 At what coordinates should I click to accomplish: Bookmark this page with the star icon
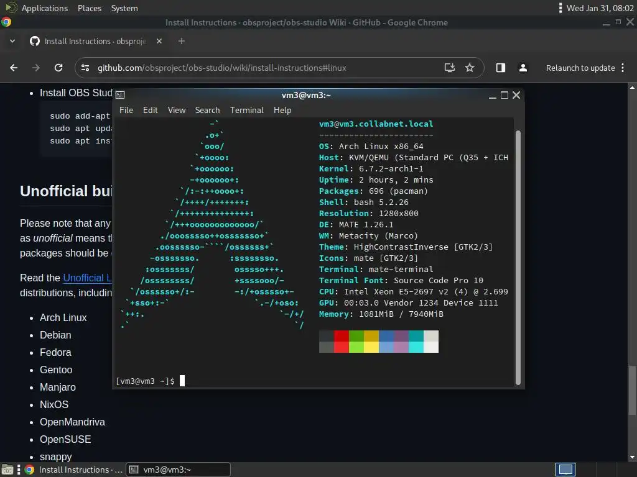coord(470,68)
